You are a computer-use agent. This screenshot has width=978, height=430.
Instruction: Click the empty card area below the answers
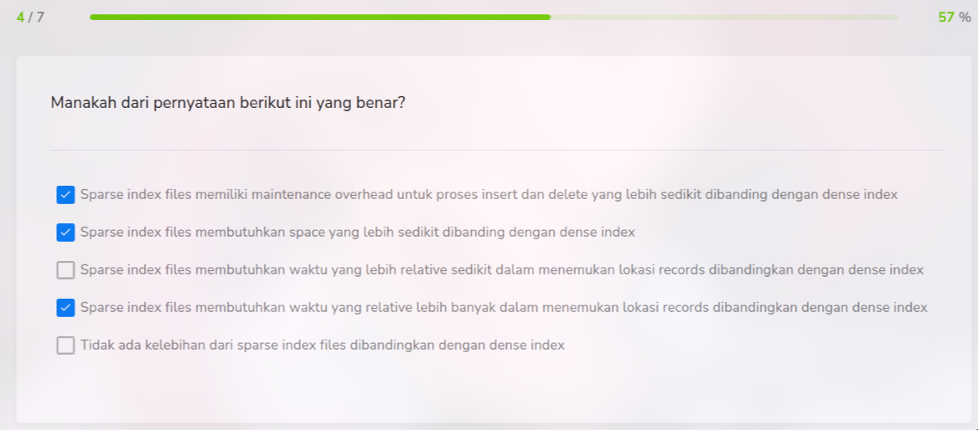click(x=497, y=389)
